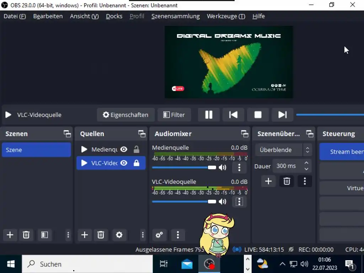The image size is (364, 273).
Task: Undock the Szenen panel
Action: click(x=67, y=134)
